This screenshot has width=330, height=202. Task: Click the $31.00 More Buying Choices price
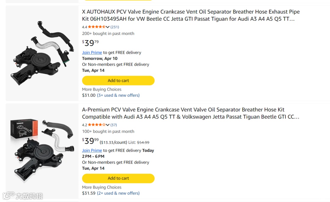[x=89, y=95]
